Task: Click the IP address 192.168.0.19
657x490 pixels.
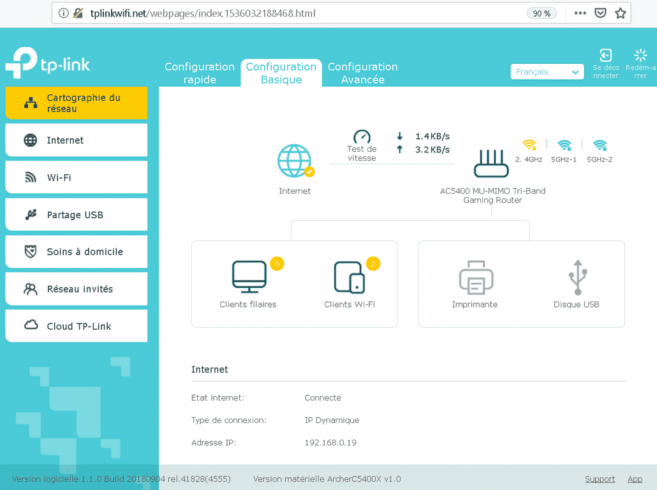Action: (330, 443)
